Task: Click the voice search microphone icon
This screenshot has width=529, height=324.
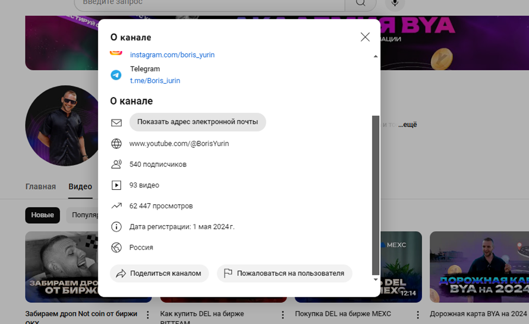Action: (x=395, y=3)
